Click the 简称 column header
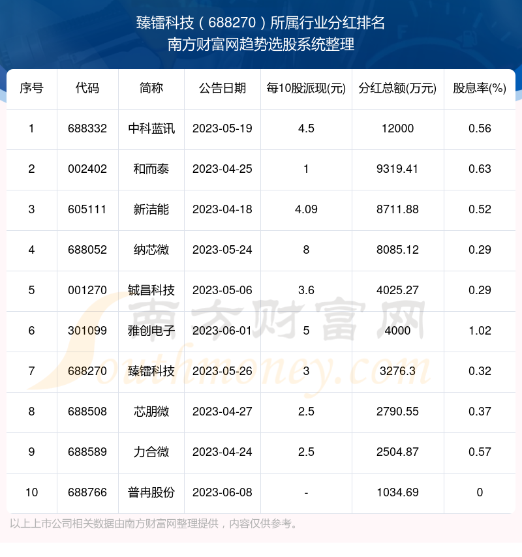Screen dimensions: 522x557 click(151, 88)
